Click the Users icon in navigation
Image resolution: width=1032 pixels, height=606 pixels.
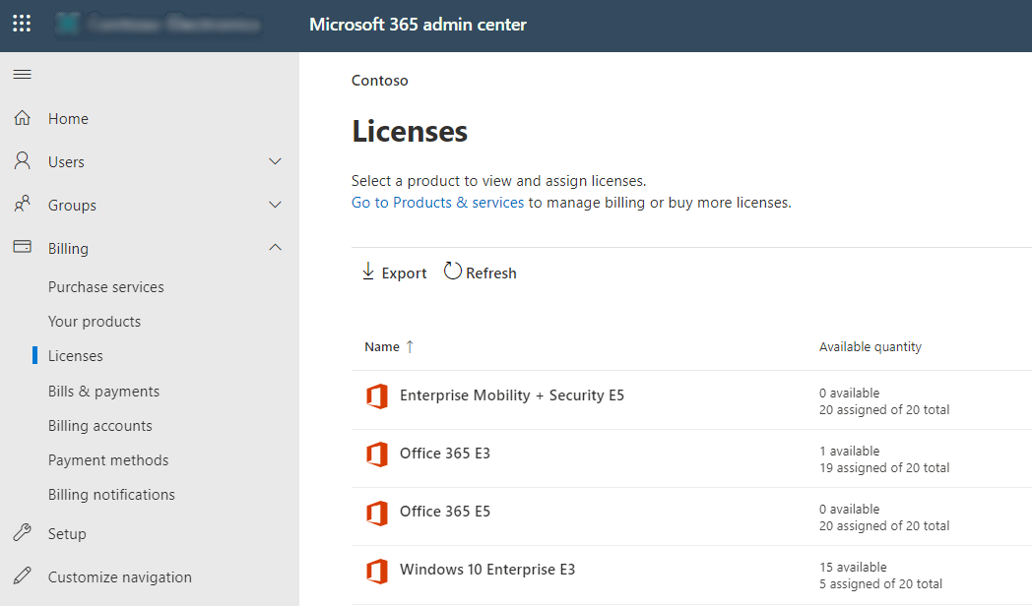[x=21, y=160]
